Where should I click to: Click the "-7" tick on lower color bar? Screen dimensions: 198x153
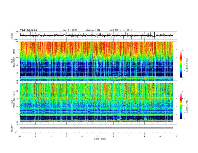pyautogui.click(x=184, y=119)
